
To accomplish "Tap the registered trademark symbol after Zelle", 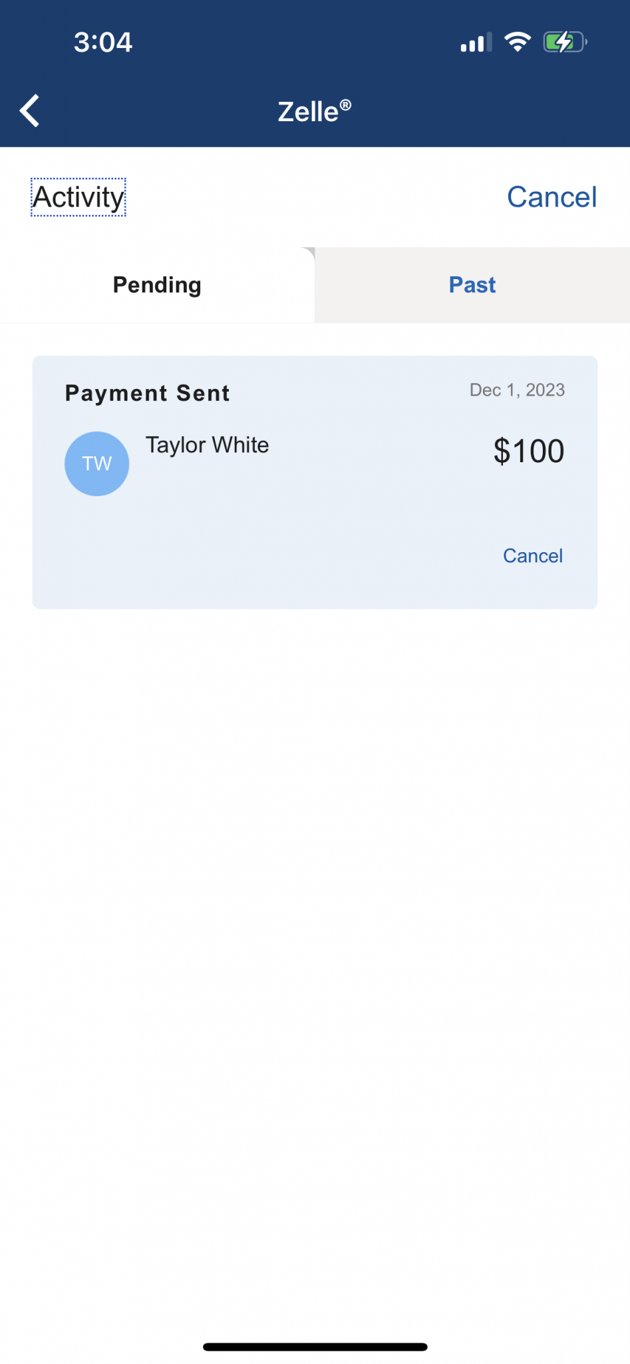I will pyautogui.click(x=346, y=105).
